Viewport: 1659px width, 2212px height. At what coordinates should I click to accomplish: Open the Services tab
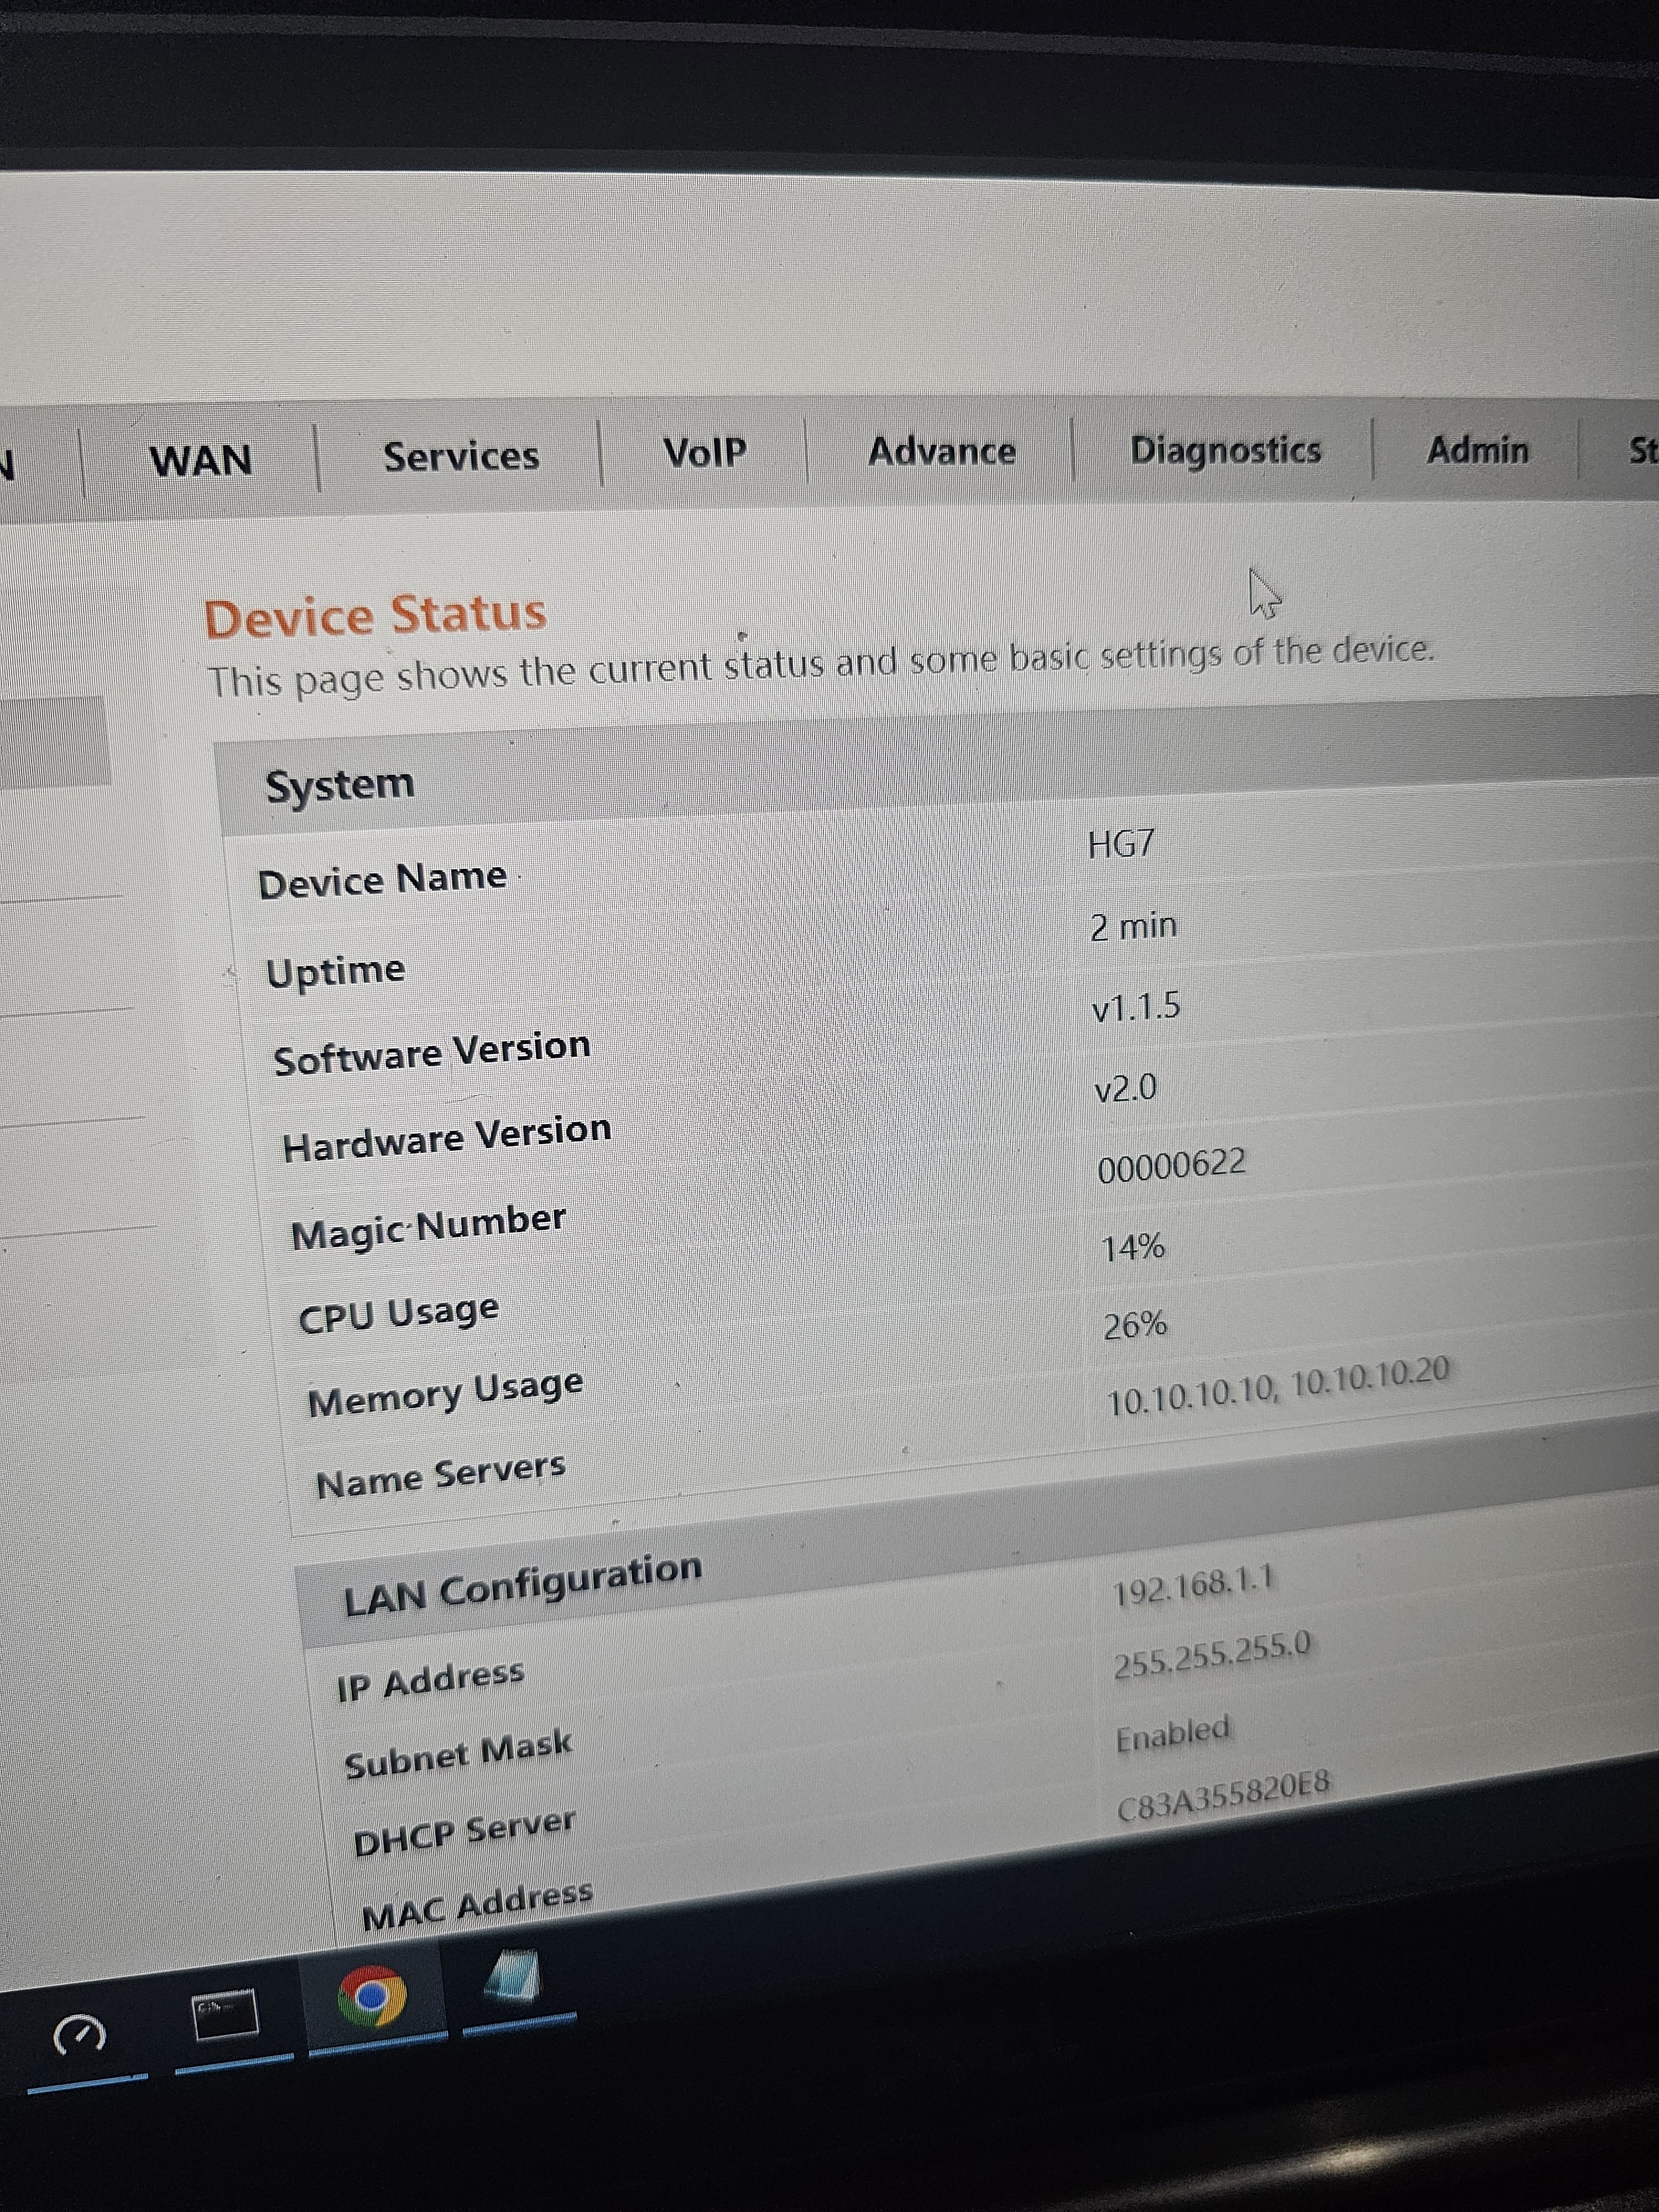[461, 456]
